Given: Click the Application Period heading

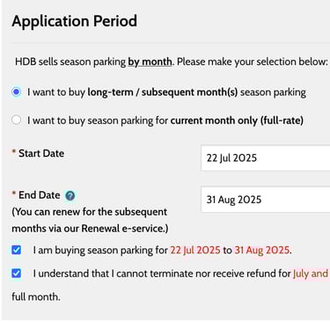Looking at the screenshot, I should pyautogui.click(x=75, y=21).
